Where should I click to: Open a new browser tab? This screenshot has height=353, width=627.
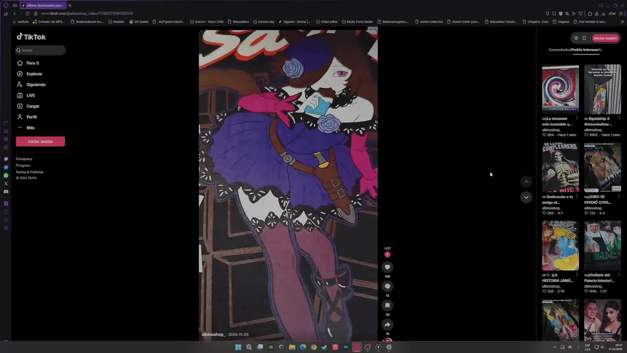pos(70,5)
